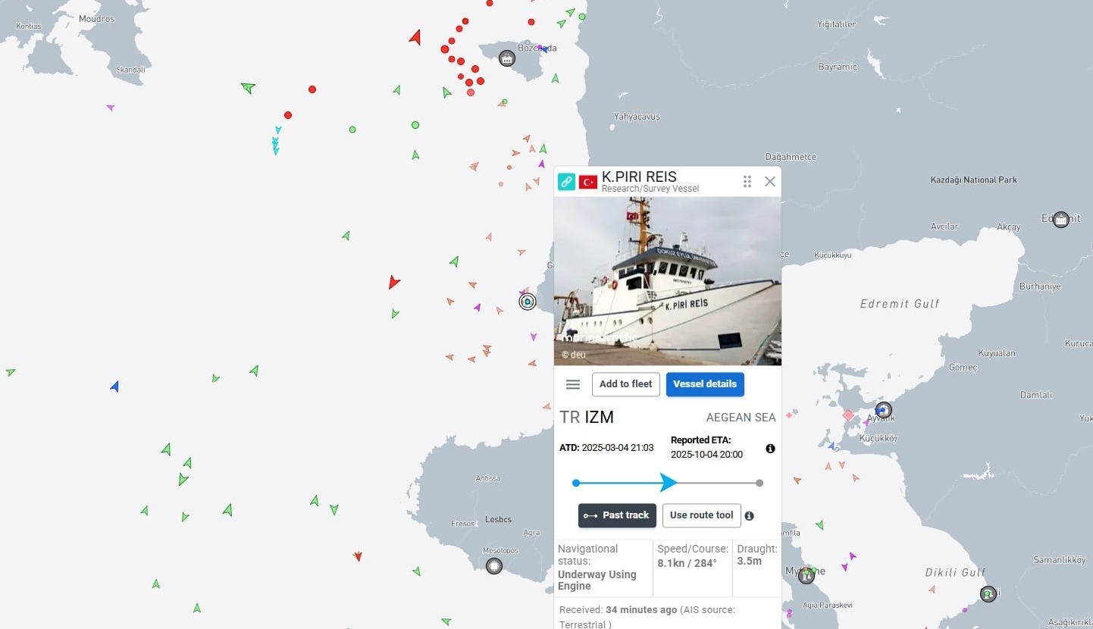Open Vessel details for K.PIRI REIS

[705, 384]
